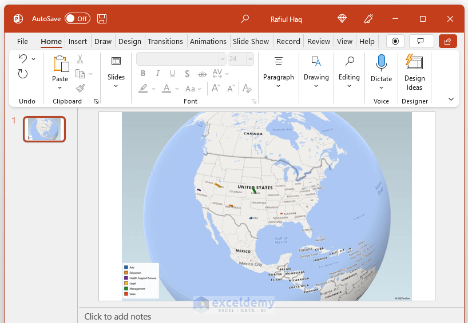
Task: Click the Redo icon
Action: 23,74
